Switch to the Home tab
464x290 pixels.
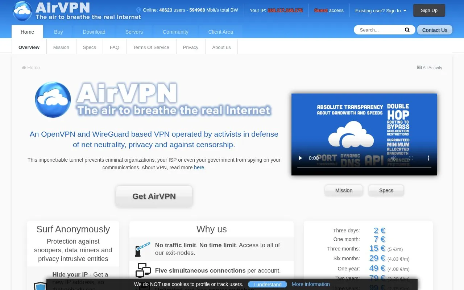pyautogui.click(x=27, y=32)
